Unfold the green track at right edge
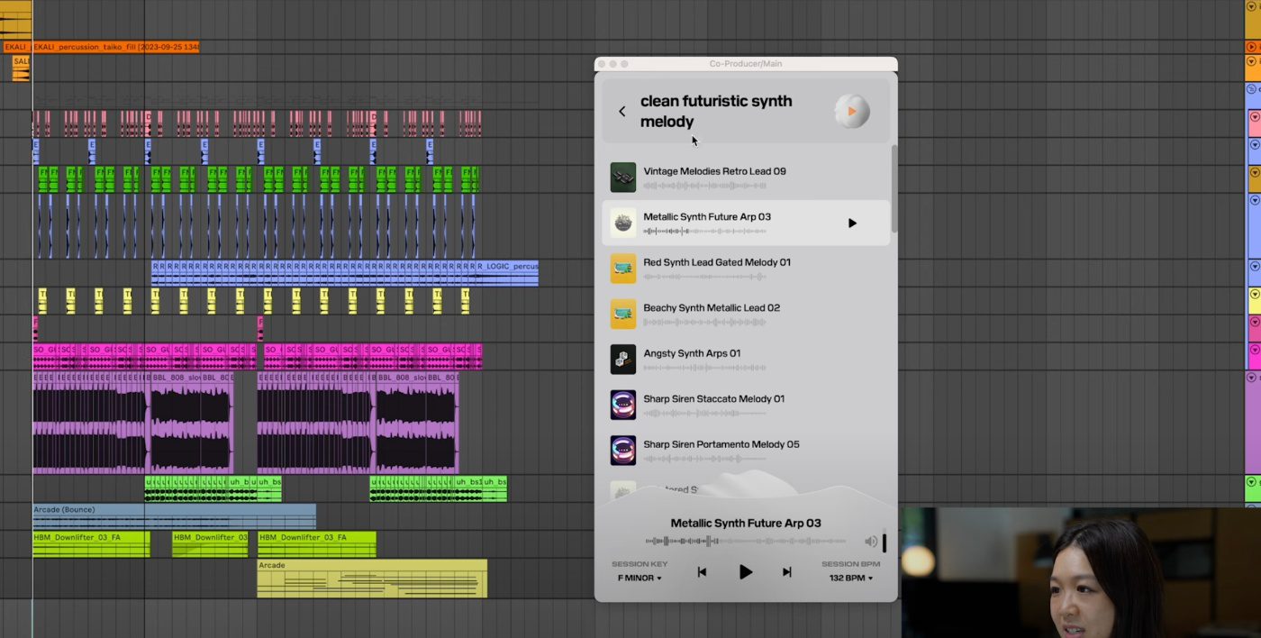1261x638 pixels. (1251, 482)
